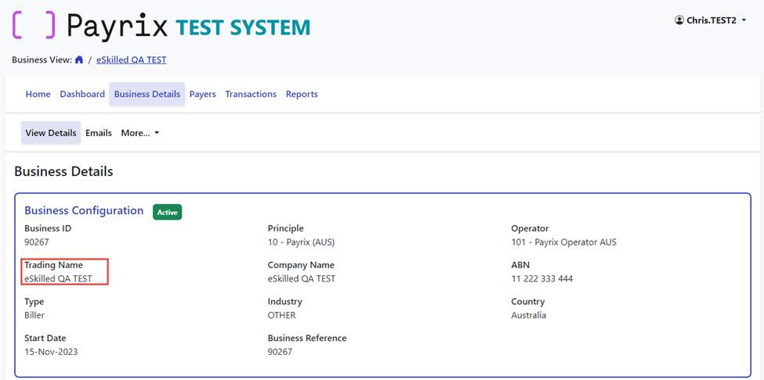Viewport: 764px width, 380px height.
Task: Open the Reports tab
Action: (302, 94)
